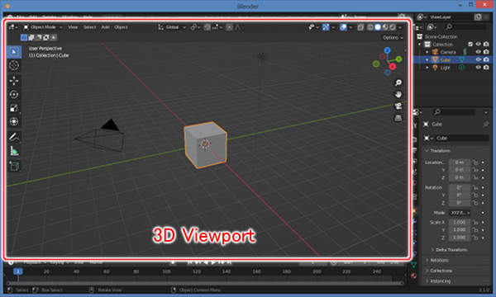The width and height of the screenshot is (496, 297).
Task: Click the red X axis gizmo circle
Action: coord(393,66)
